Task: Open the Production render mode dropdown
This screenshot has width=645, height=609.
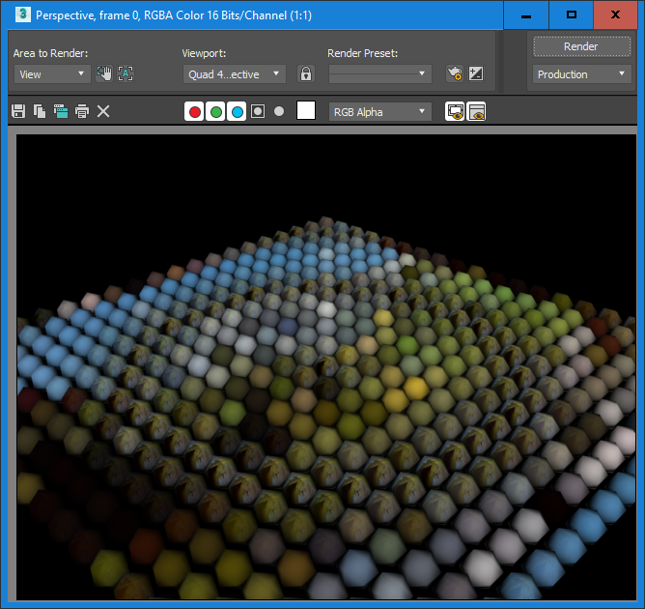Action: 581,74
